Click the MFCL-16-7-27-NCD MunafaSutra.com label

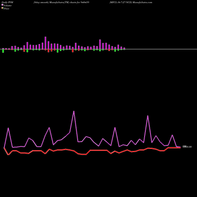coord(131,2)
